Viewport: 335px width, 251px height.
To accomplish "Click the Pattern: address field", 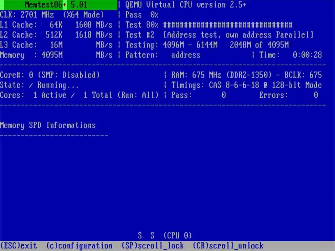I will click(x=163, y=55).
